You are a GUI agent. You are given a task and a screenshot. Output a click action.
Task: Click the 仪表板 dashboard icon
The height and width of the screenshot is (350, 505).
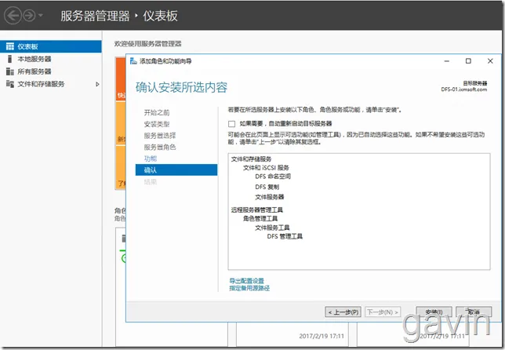pyautogui.click(x=10, y=46)
